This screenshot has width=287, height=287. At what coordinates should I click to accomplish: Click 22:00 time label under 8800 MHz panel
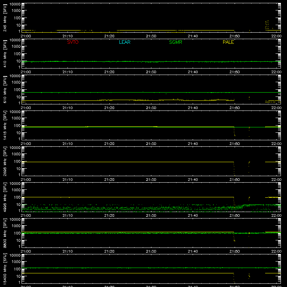[x=276, y=251]
